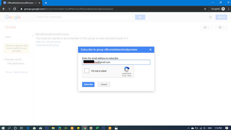The image size is (231, 130).
Task: Open a new browser tab
Action: [46, 3]
